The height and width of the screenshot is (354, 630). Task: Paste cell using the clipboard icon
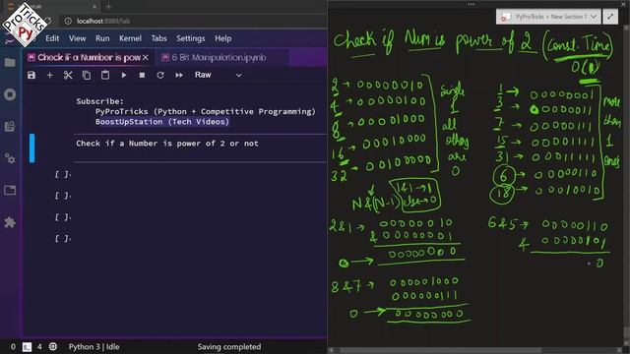(x=105, y=75)
